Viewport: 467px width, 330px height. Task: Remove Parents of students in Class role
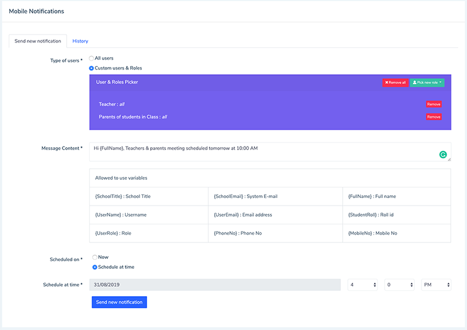point(434,117)
